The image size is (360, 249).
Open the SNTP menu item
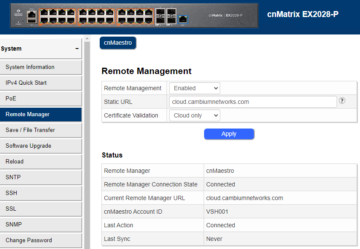tap(41, 177)
